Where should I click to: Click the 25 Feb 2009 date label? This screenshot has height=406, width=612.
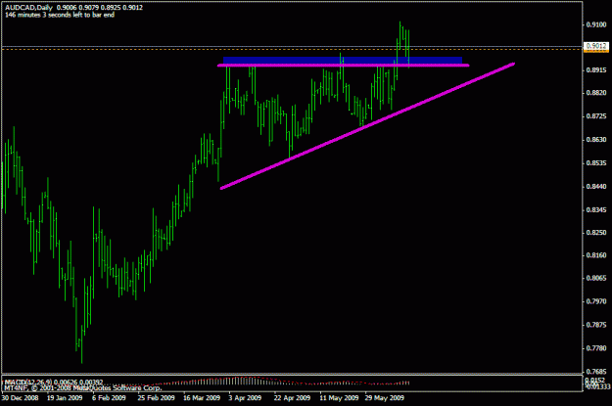(x=156, y=398)
